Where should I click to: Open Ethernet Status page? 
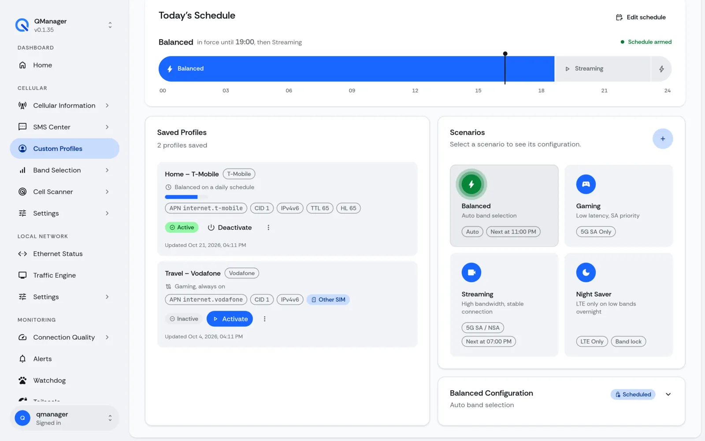[x=64, y=254]
